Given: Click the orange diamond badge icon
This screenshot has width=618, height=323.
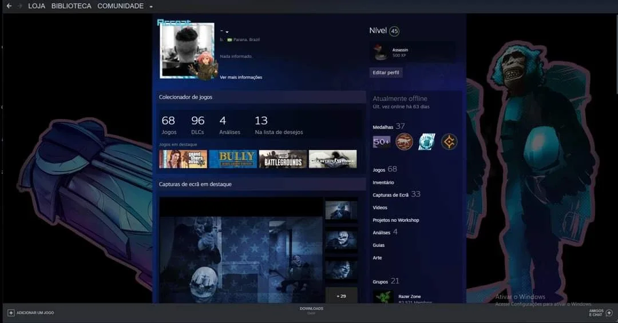Looking at the screenshot, I should click(449, 142).
